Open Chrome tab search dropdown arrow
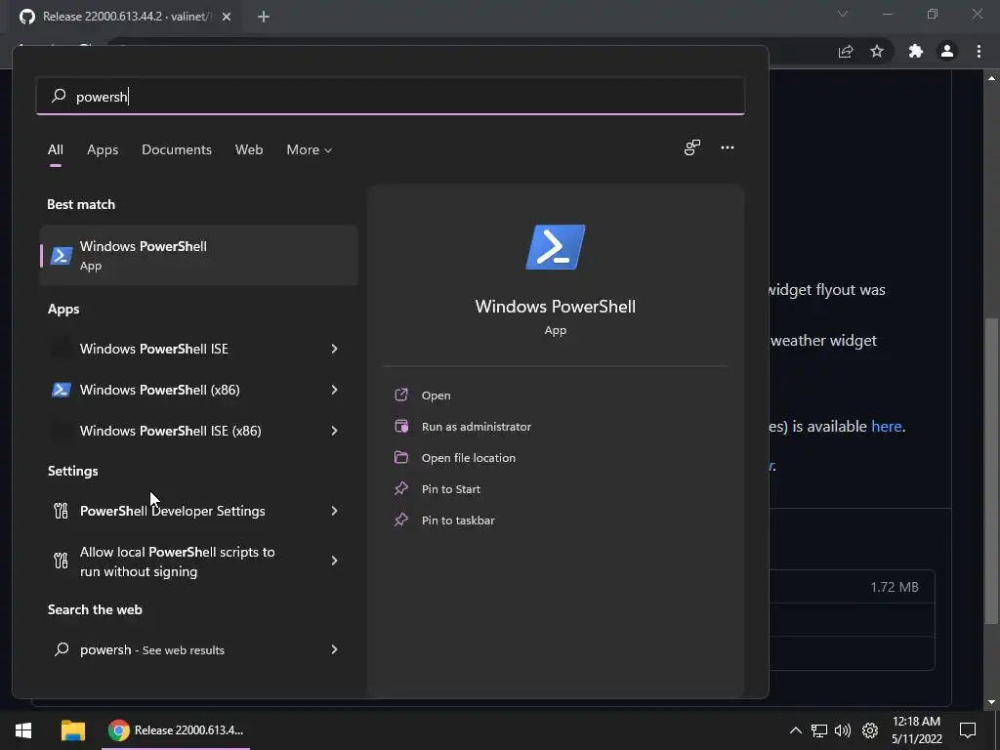 [843, 14]
